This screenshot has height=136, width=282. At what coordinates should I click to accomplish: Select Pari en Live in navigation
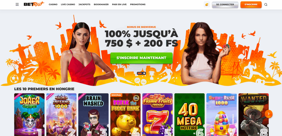(119, 4)
